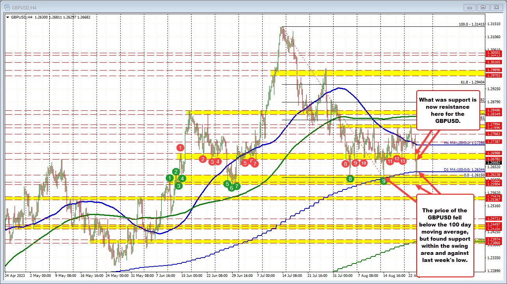Screen dimensions: 507x284
Task: Click the 'What was support is now resistance' annotation
Action: point(447,110)
